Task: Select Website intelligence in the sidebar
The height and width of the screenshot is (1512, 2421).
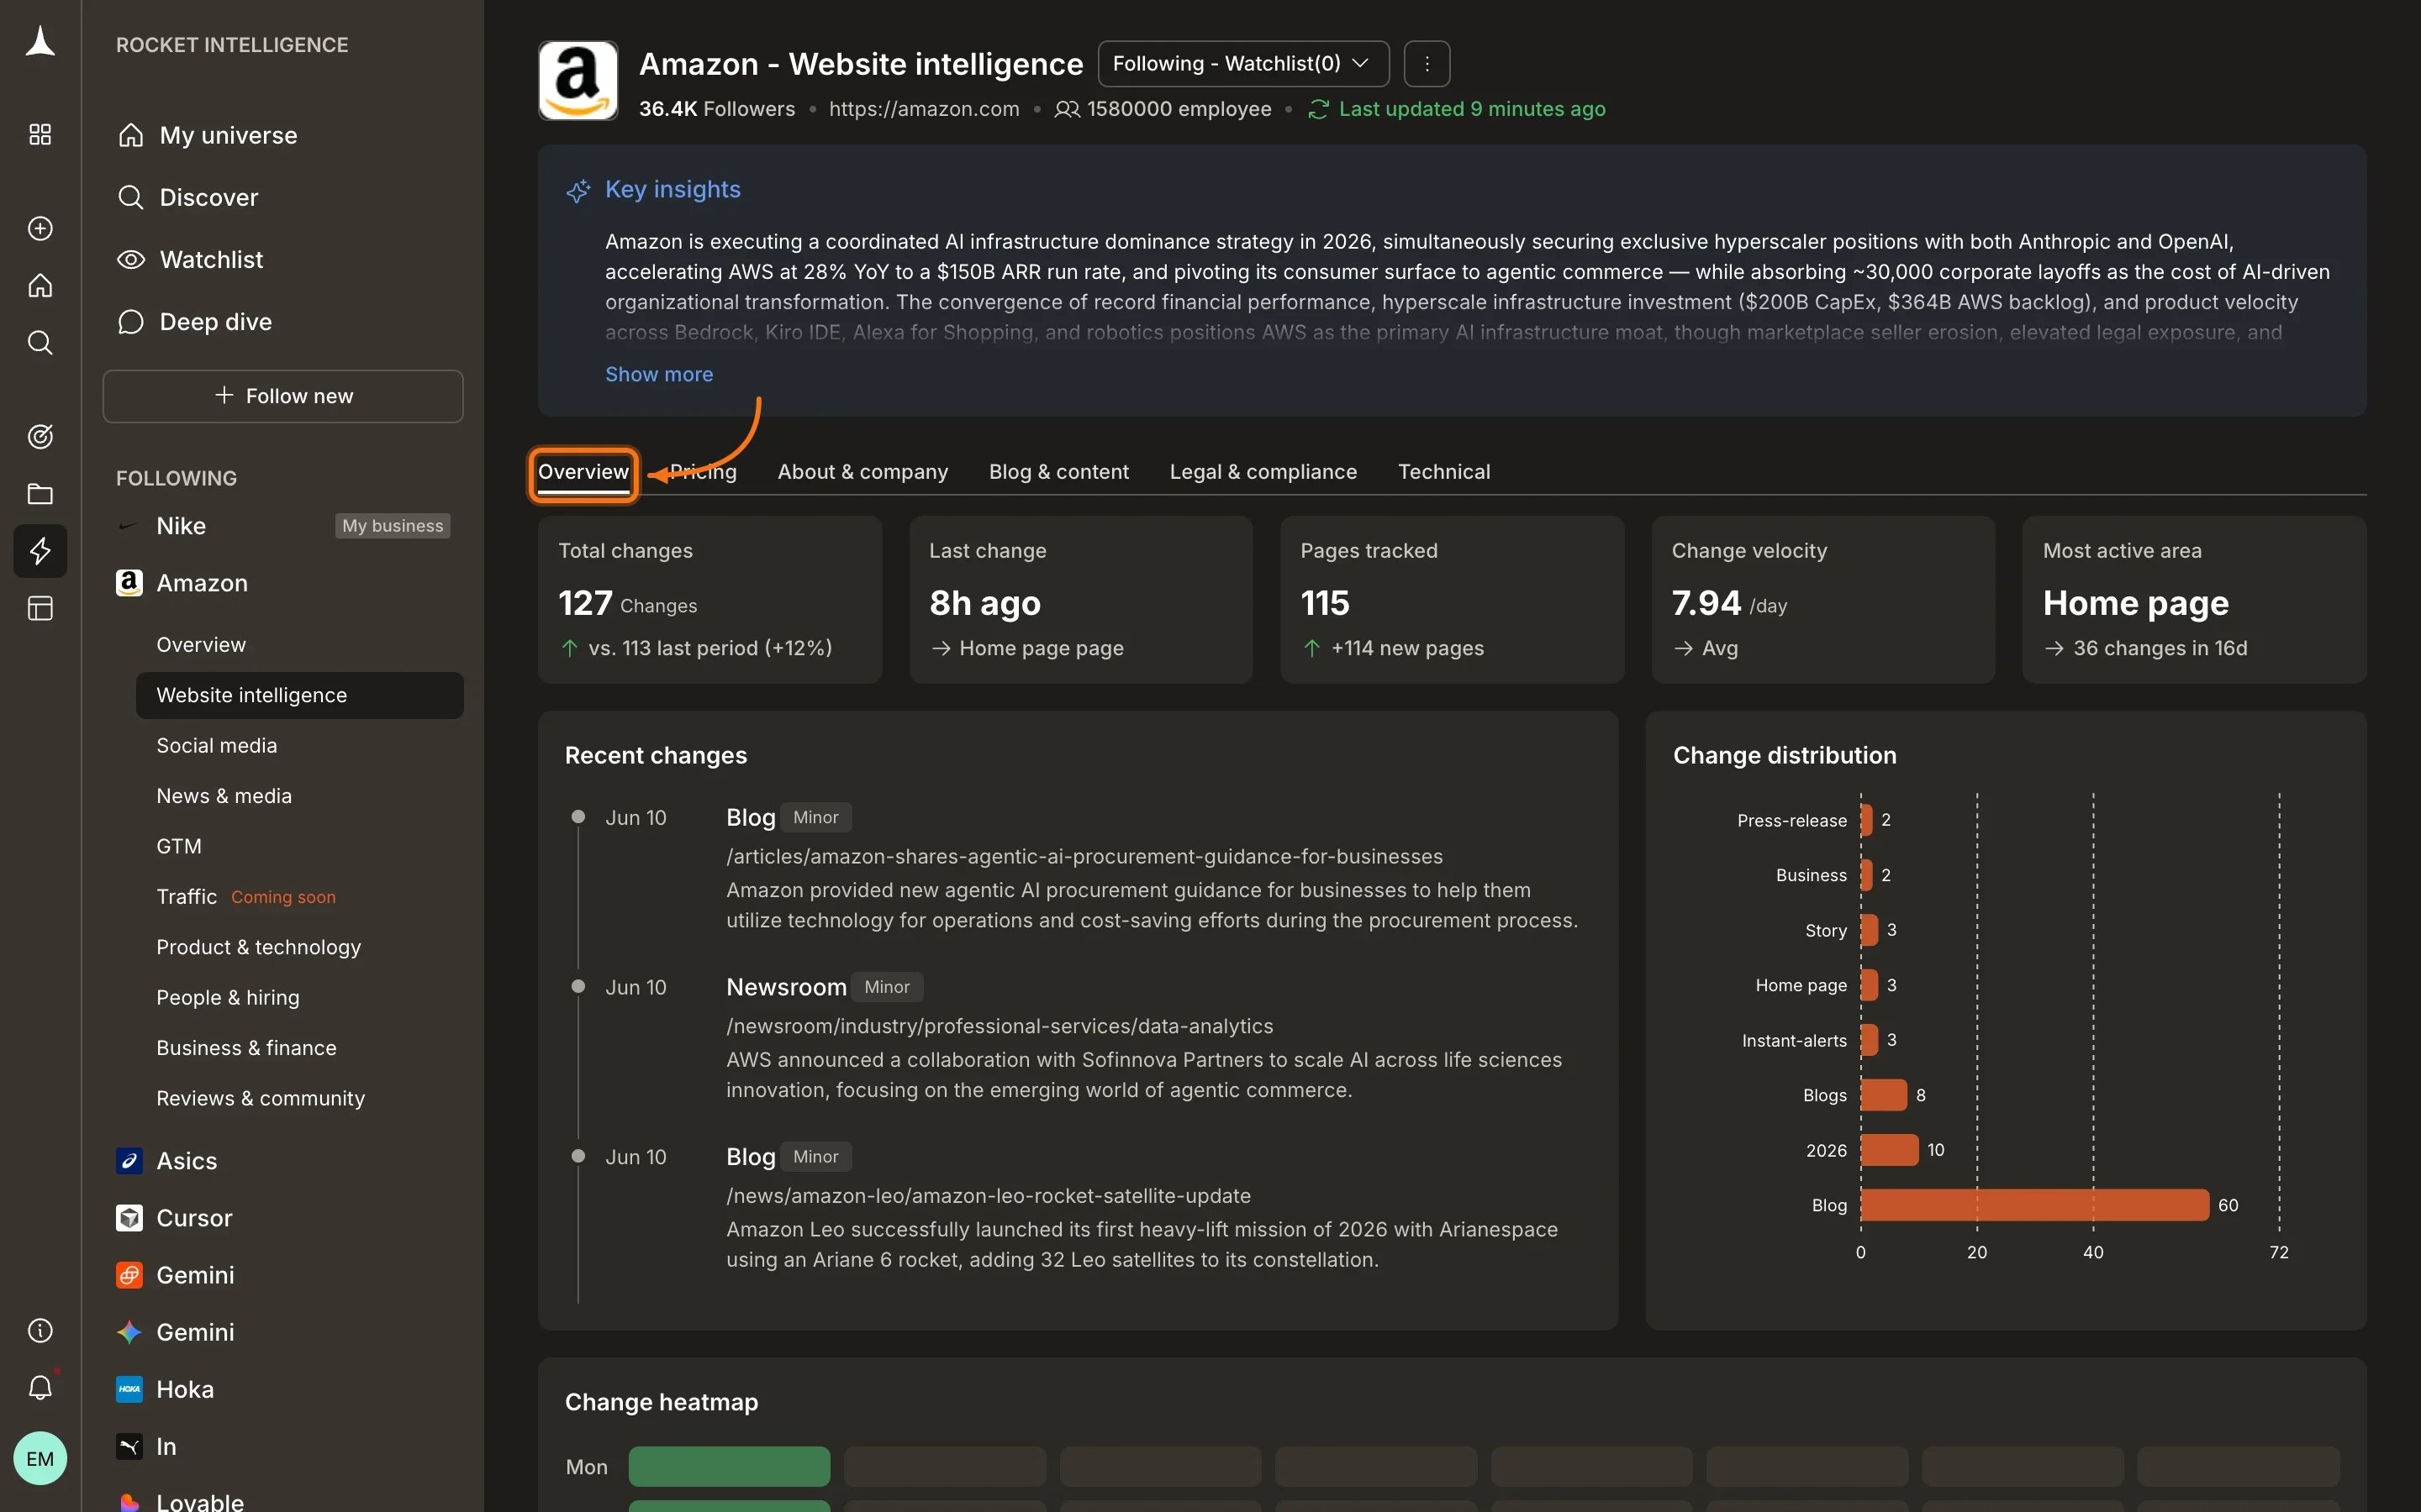Action: click(299, 695)
